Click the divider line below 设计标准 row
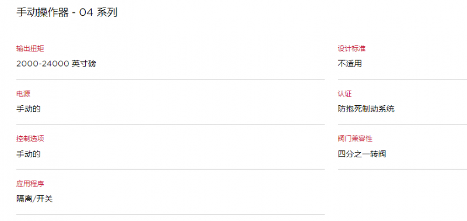 tap(402, 80)
